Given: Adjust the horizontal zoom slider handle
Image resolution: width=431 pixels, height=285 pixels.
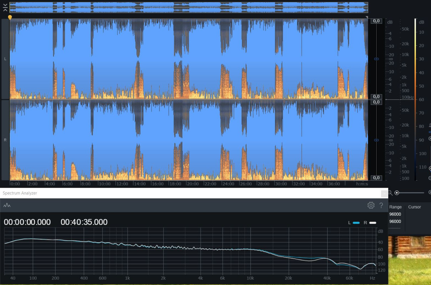Looking at the screenshot, I should click(397, 193).
